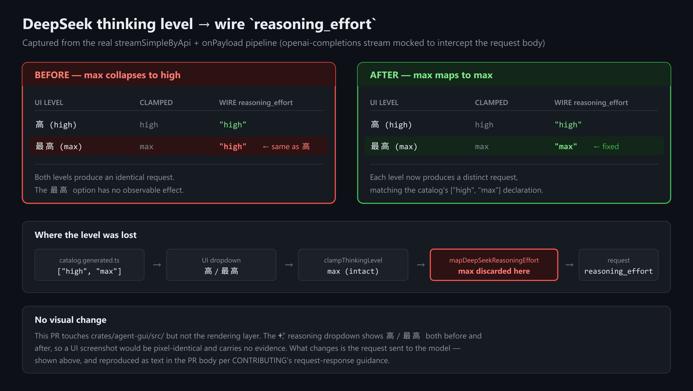This screenshot has width=693, height=391.
Task: Click the arrow after catalog.generated.ts box
Action: [157, 265]
